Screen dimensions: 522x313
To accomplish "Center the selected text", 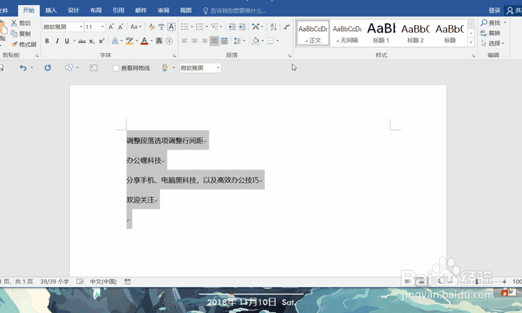I will click(x=195, y=41).
